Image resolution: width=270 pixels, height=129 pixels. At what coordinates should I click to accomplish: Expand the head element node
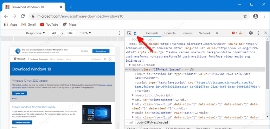pos(130,65)
